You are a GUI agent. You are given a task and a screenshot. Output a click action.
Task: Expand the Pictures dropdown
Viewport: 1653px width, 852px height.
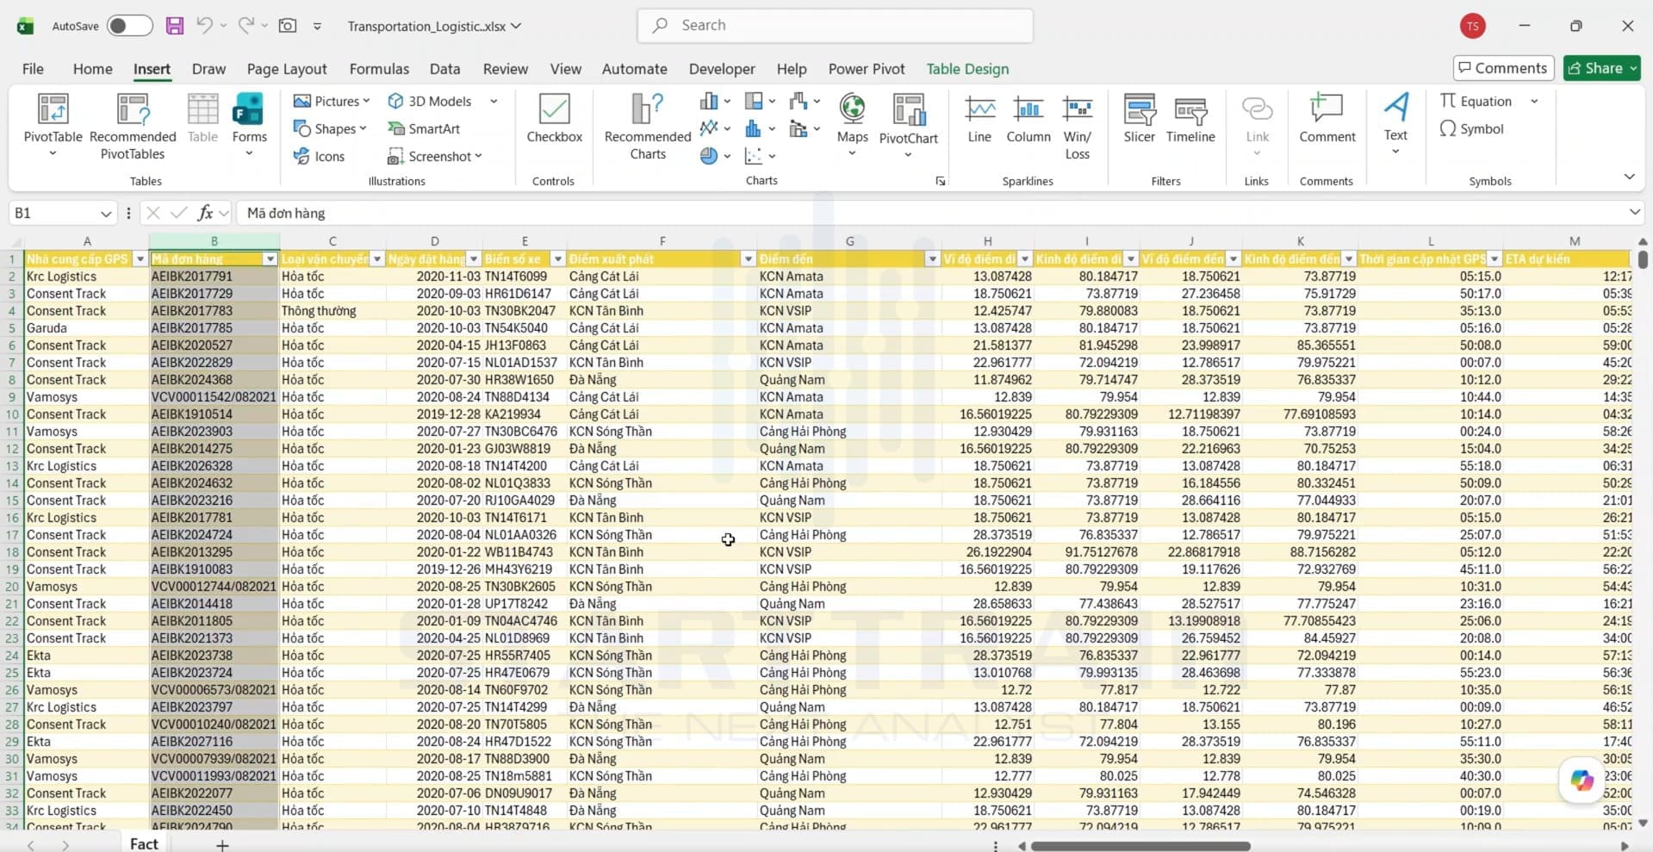coord(366,101)
